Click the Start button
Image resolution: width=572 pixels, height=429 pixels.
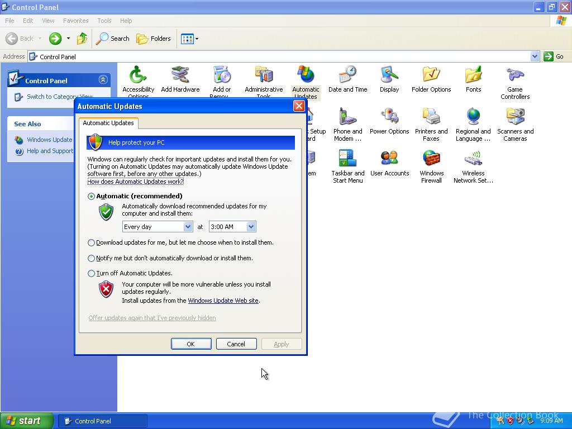pos(26,421)
